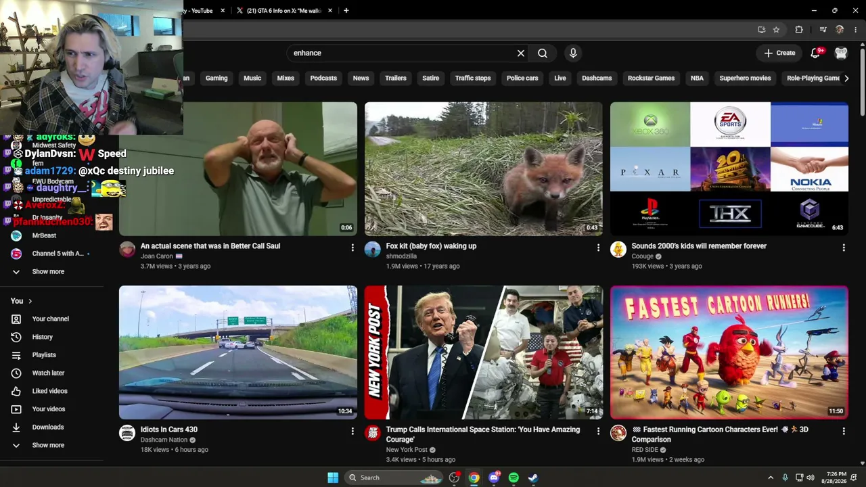Open Your videos in the sidebar
This screenshot has height=487, width=866.
point(49,409)
